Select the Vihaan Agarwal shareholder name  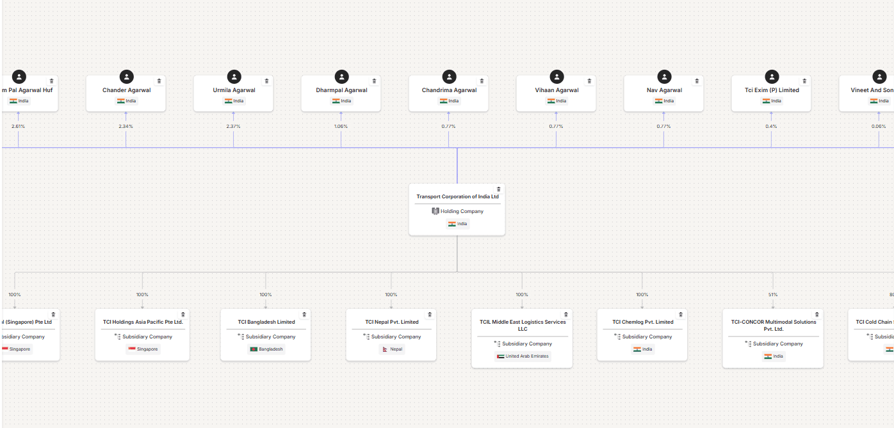pyautogui.click(x=557, y=90)
